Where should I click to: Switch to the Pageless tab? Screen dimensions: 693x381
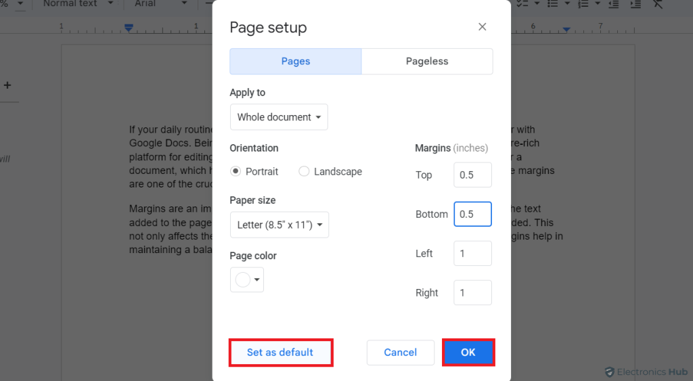427,61
